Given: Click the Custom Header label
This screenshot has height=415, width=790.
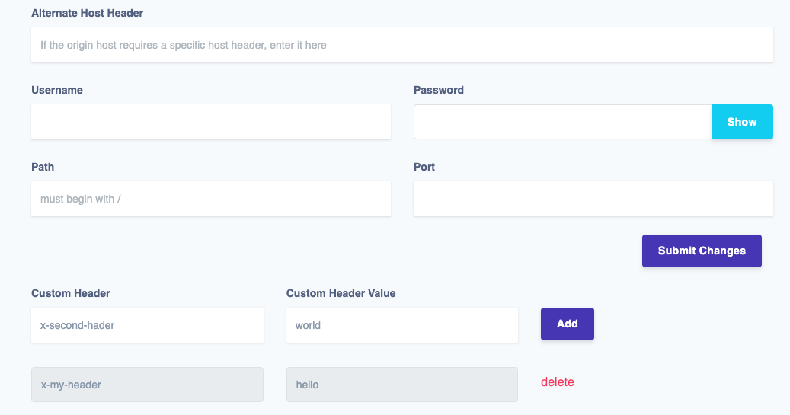Looking at the screenshot, I should coord(71,293).
